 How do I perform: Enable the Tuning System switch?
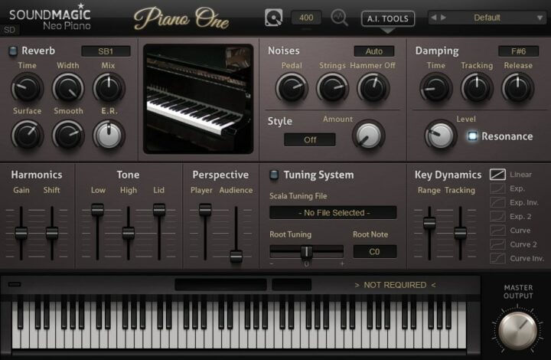tap(274, 175)
